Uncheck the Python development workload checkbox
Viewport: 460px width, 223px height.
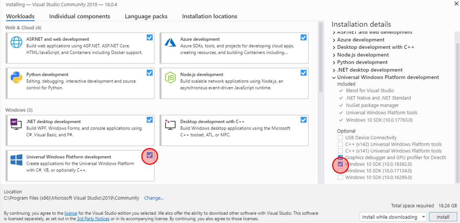[x=150, y=73]
